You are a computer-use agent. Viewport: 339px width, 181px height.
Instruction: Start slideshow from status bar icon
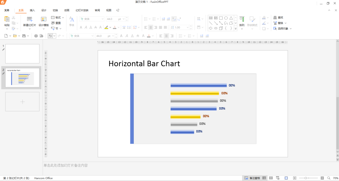[x=278, y=178]
